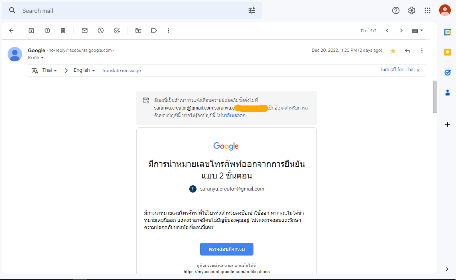Image resolution: width=456 pixels, height=280 pixels.
Task: Open Google Keep side panel
Action: [x=447, y=52]
